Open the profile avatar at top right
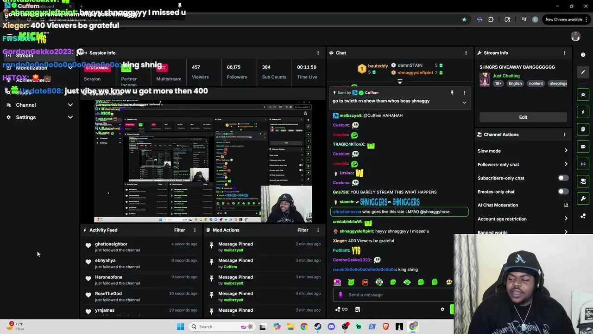The width and height of the screenshot is (593, 334). tap(575, 37)
